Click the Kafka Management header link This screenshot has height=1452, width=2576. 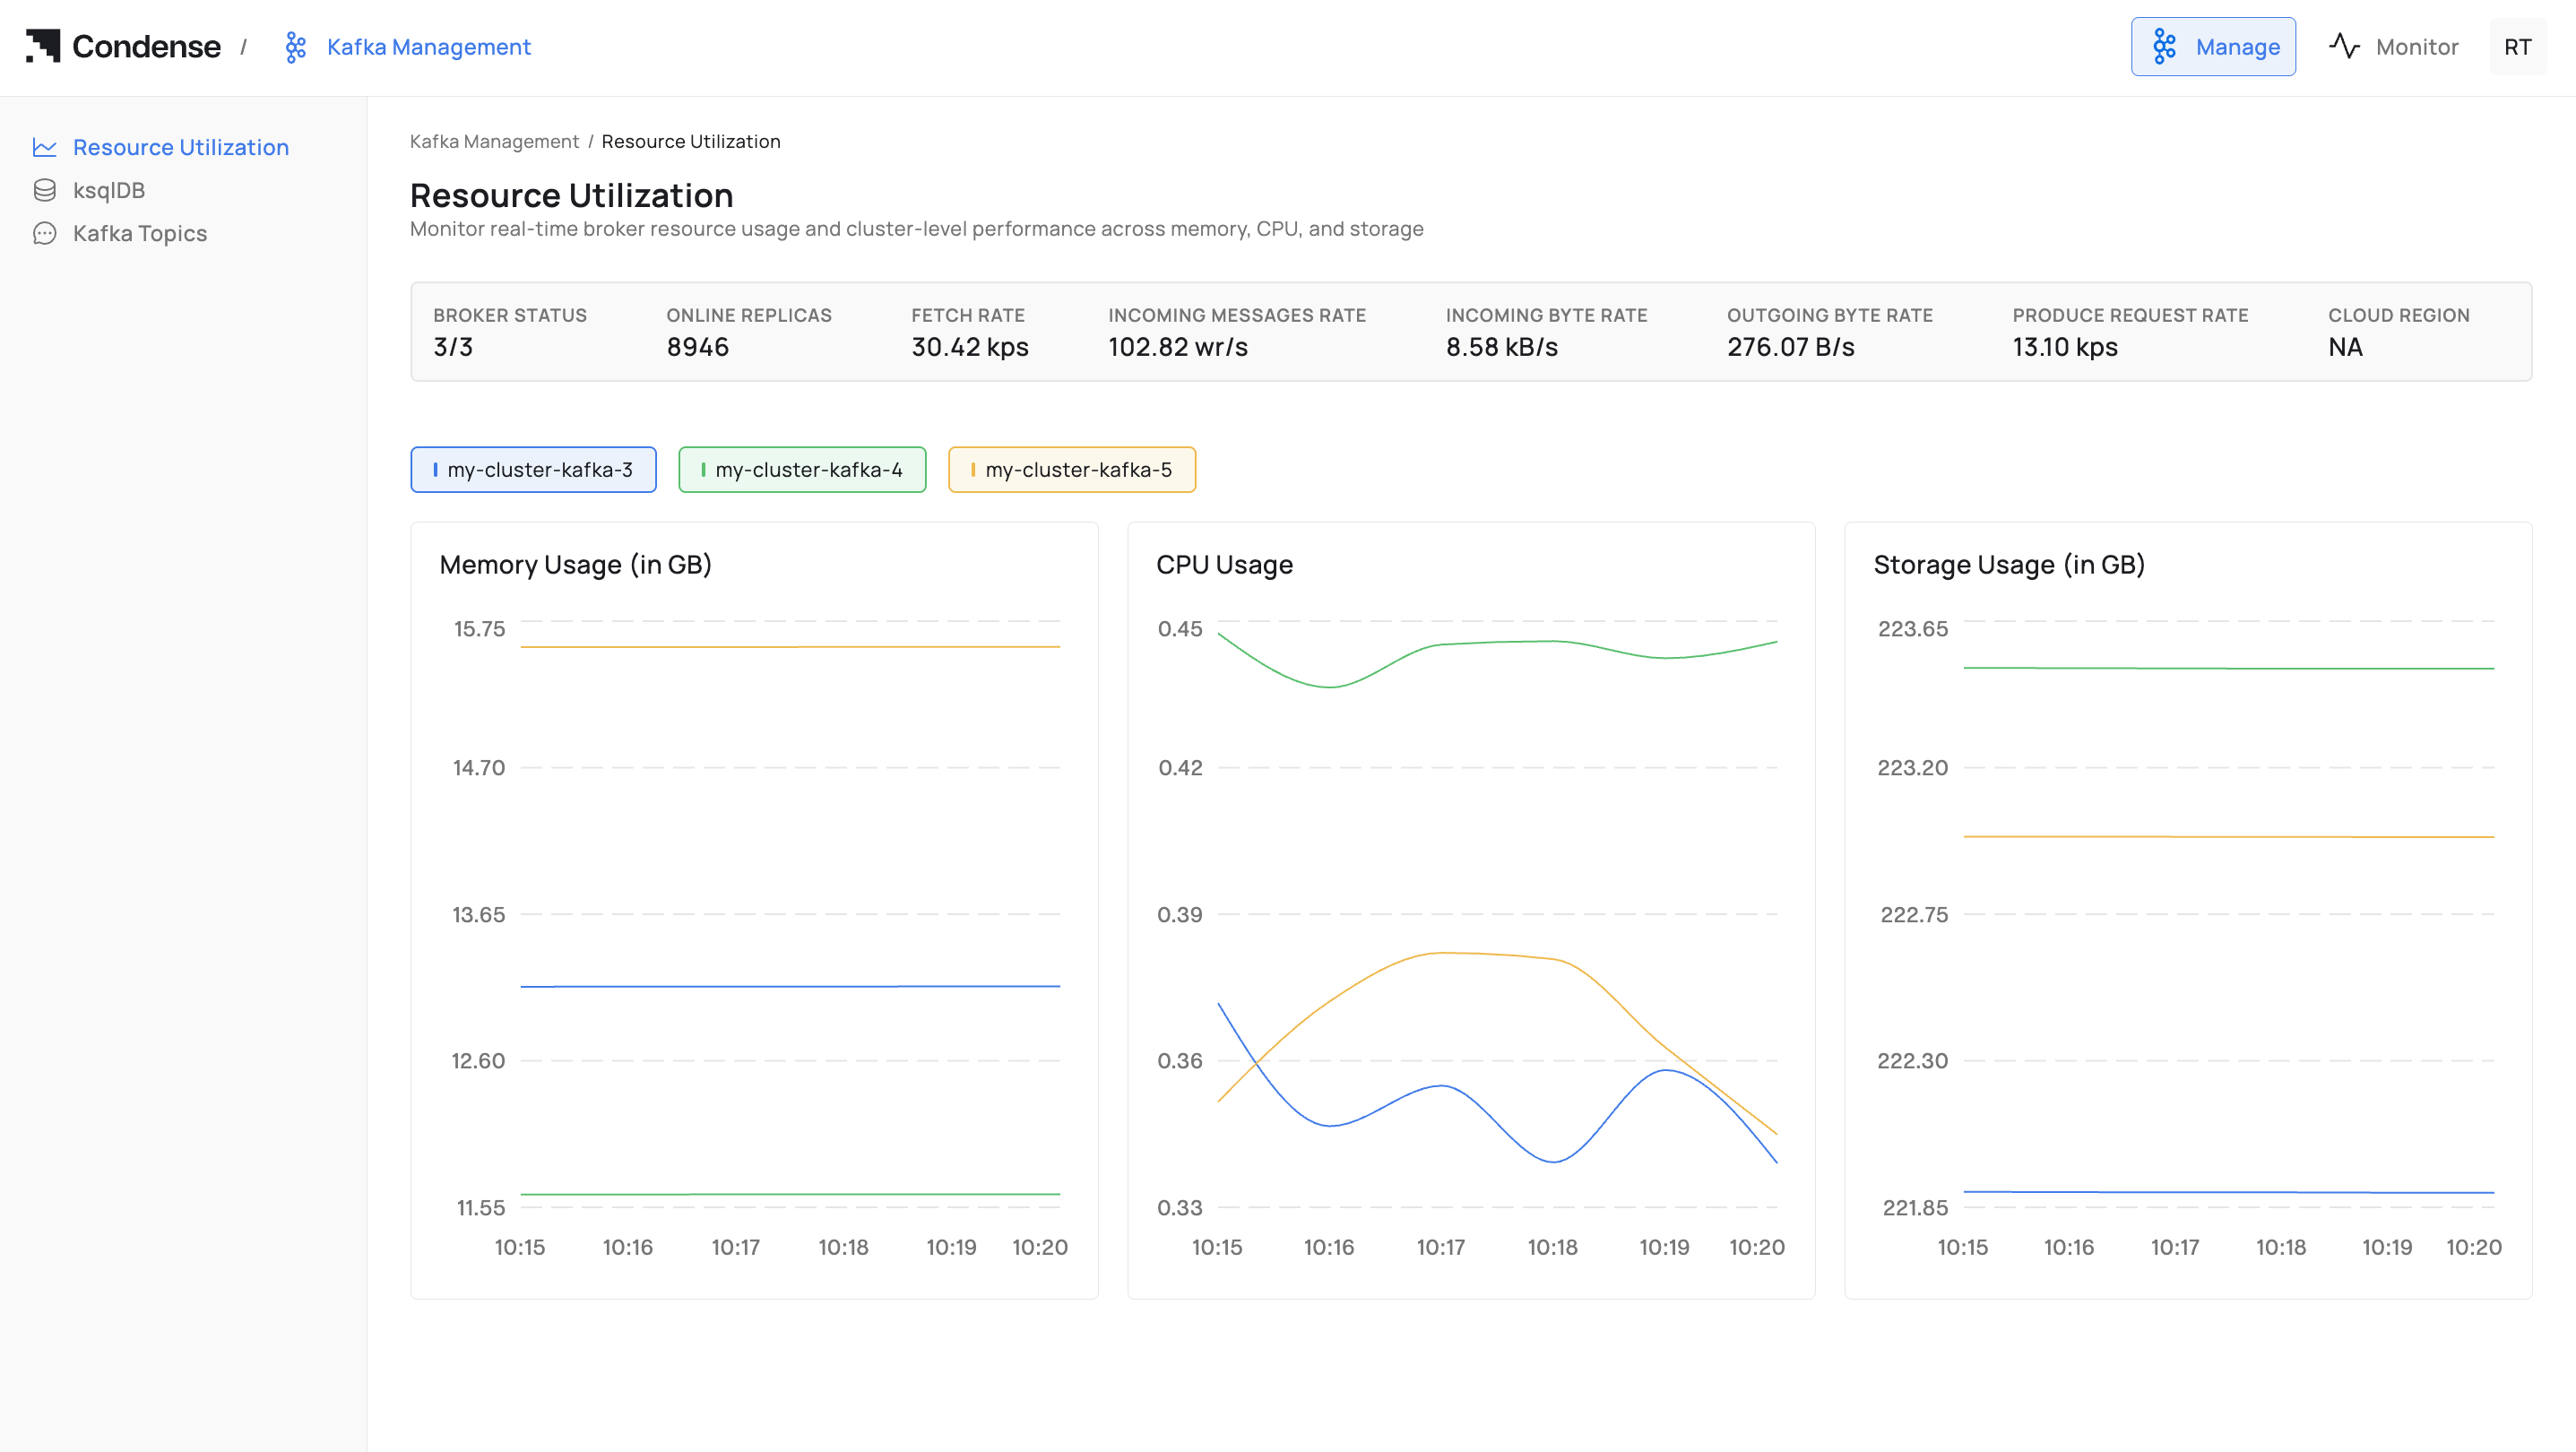[x=428, y=47]
